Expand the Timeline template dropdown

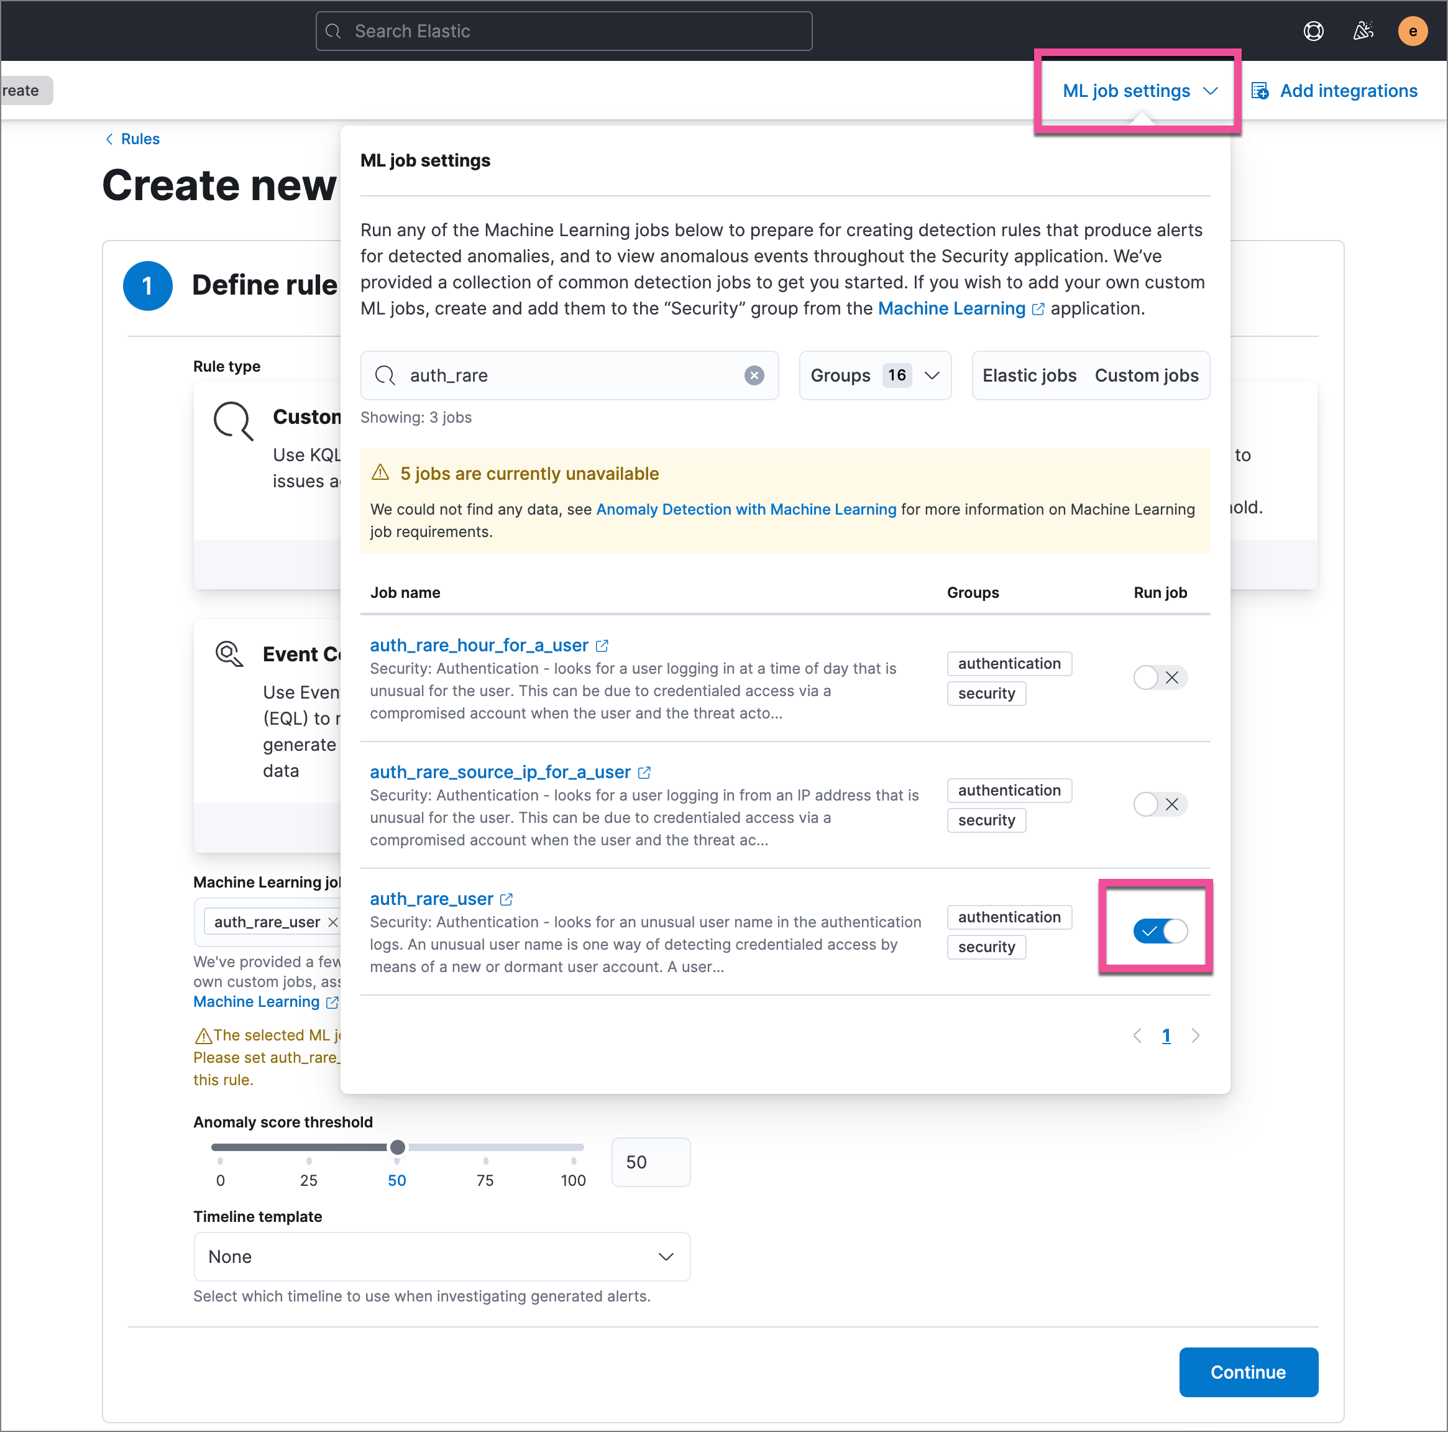442,1255
